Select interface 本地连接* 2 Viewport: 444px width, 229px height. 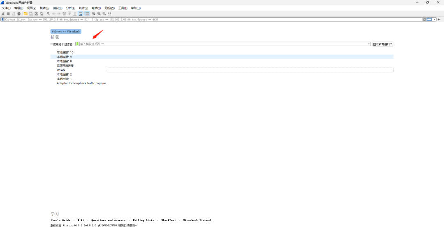64,74
